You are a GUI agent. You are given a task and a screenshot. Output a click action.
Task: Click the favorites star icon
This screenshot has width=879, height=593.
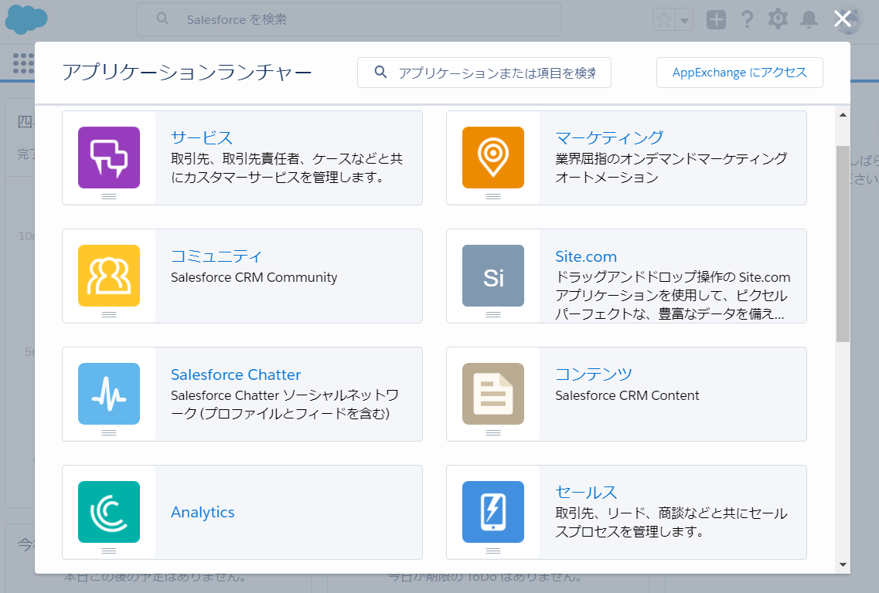tap(664, 20)
